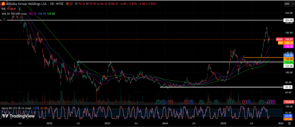Select the Vol indicator legend
The width and height of the screenshot is (295, 127).
point(3,9)
